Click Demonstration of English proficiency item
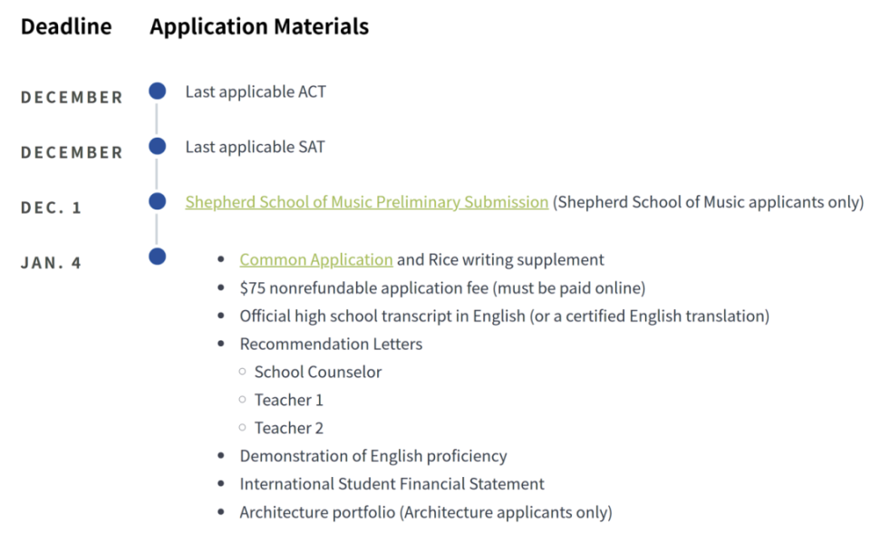The height and width of the screenshot is (535, 870). point(373,456)
